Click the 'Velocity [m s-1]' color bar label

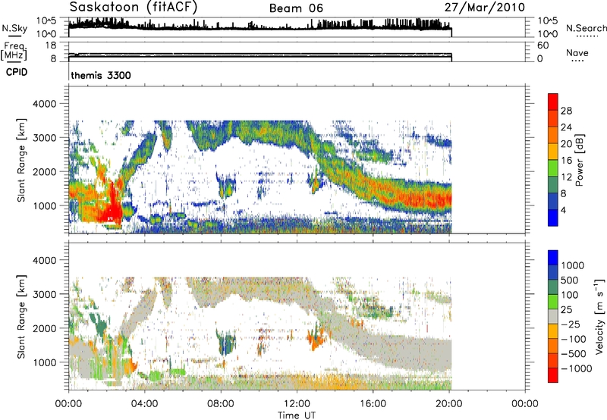(599, 316)
